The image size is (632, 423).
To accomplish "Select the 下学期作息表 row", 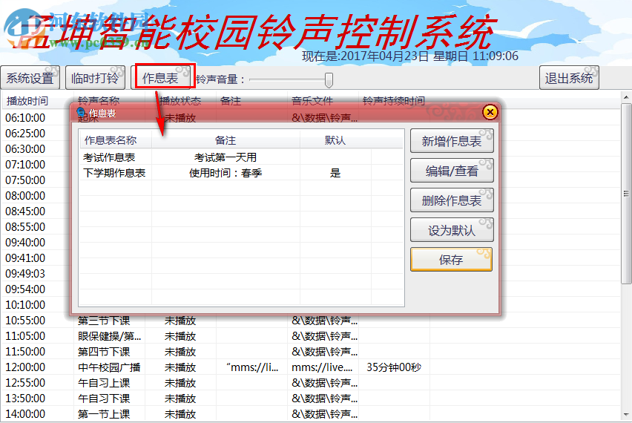I will (x=241, y=173).
